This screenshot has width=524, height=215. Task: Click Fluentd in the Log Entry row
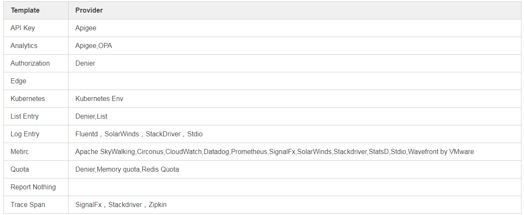(86, 134)
